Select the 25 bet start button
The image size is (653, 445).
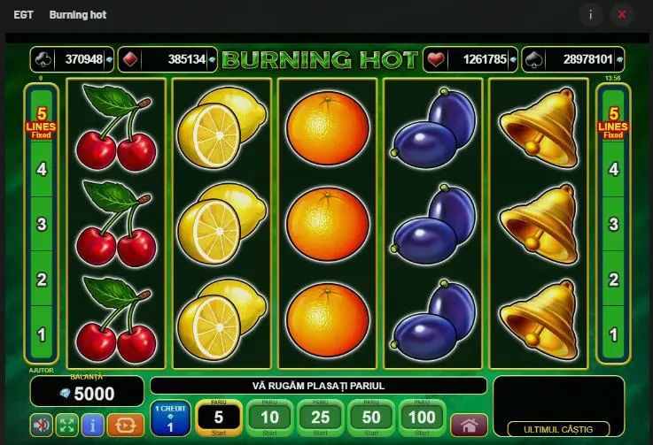(320, 418)
